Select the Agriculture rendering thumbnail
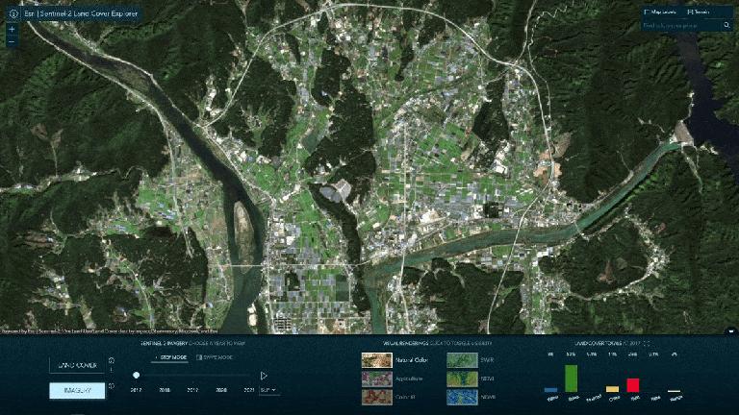 [376, 378]
